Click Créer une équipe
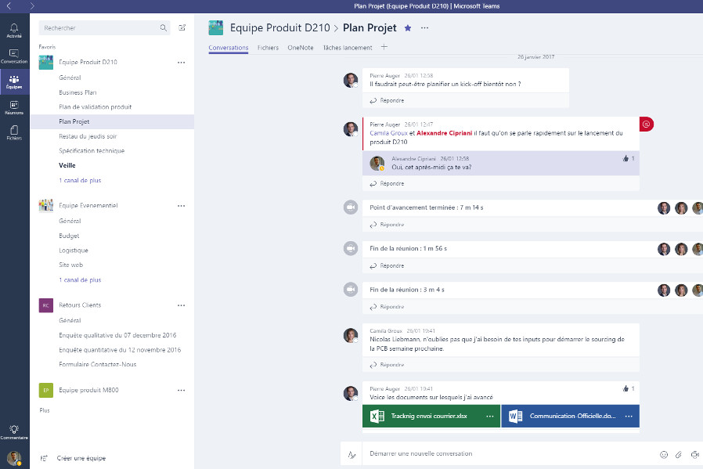The image size is (703, 469). [x=74, y=458]
